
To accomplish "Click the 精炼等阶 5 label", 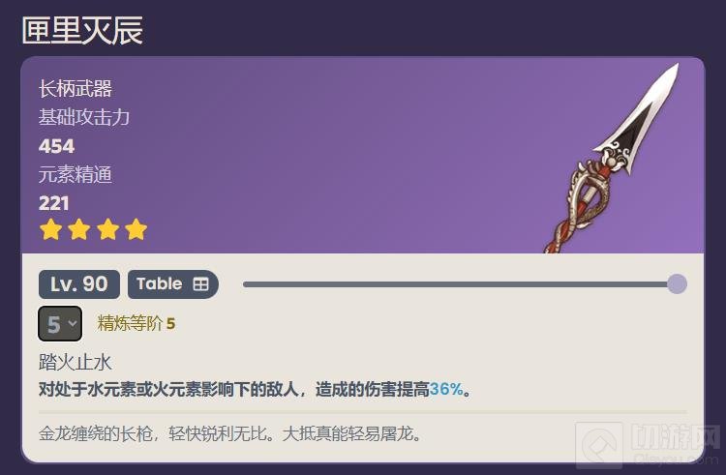I will coord(136,324).
